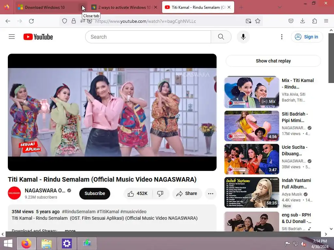Dislike the video with thumbs down
334x250 pixels.
[x=160, y=193]
